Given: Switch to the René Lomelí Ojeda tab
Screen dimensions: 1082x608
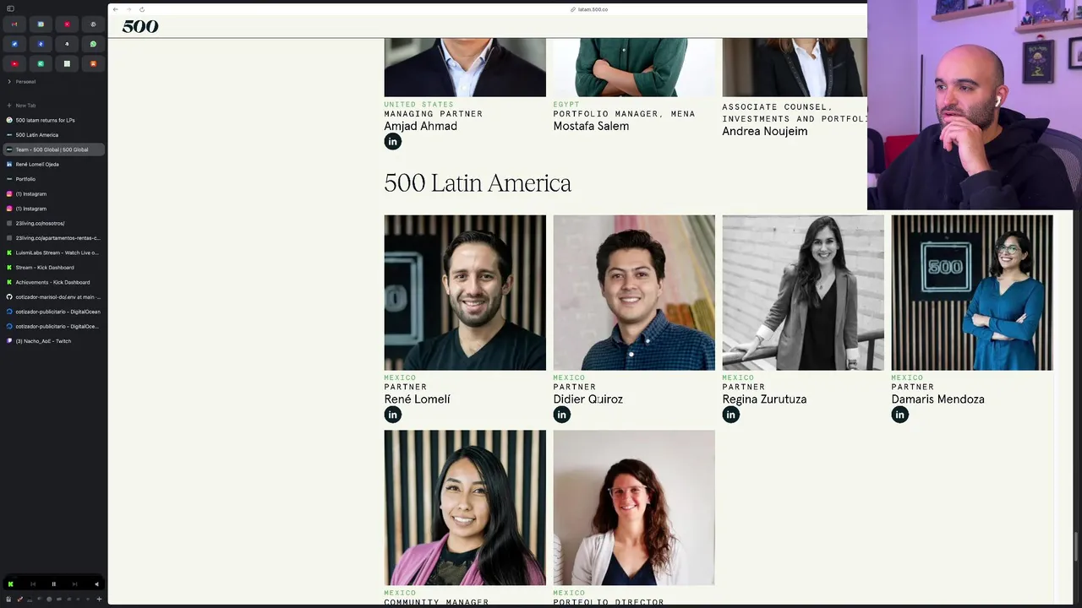Looking at the screenshot, I should tap(37, 165).
